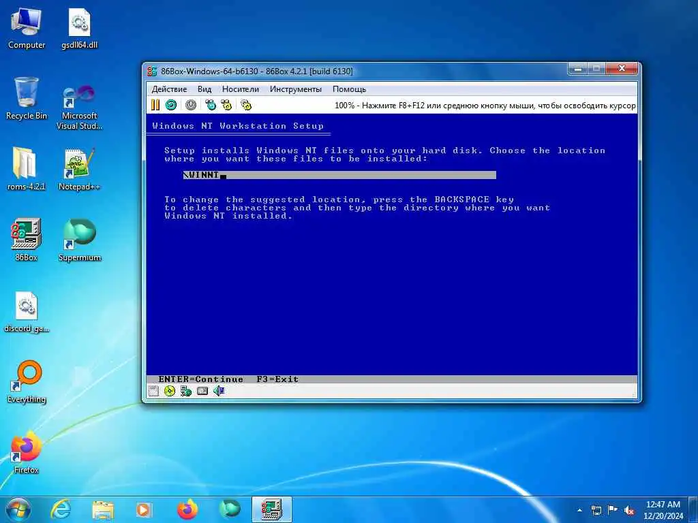Click the network tray icon

[x=596, y=511]
